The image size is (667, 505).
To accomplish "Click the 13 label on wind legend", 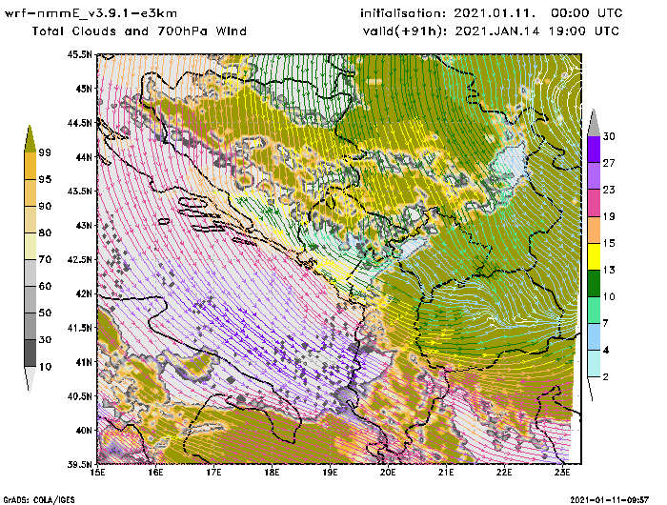I will coord(609,271).
